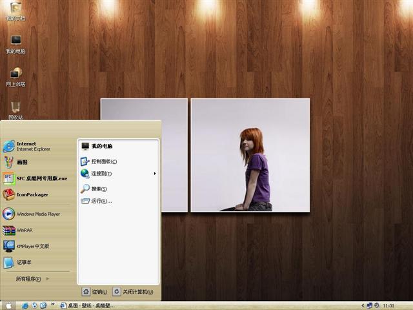Open Search (搜索)
413x310 pixels.
pos(94,189)
